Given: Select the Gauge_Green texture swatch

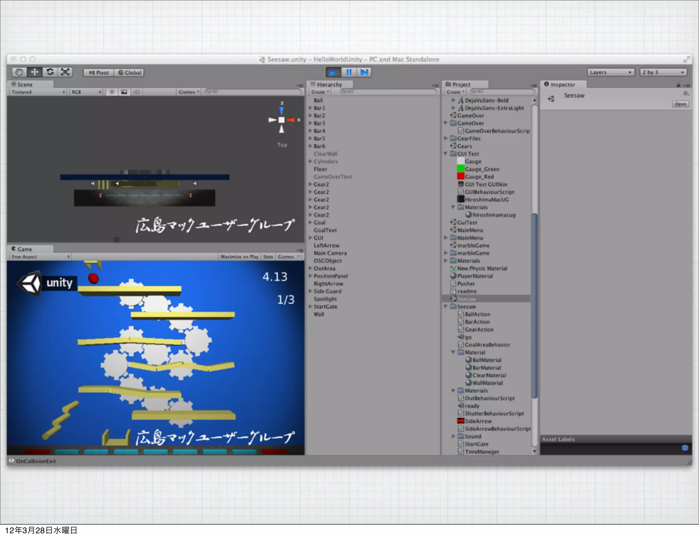Looking at the screenshot, I should click(460, 169).
